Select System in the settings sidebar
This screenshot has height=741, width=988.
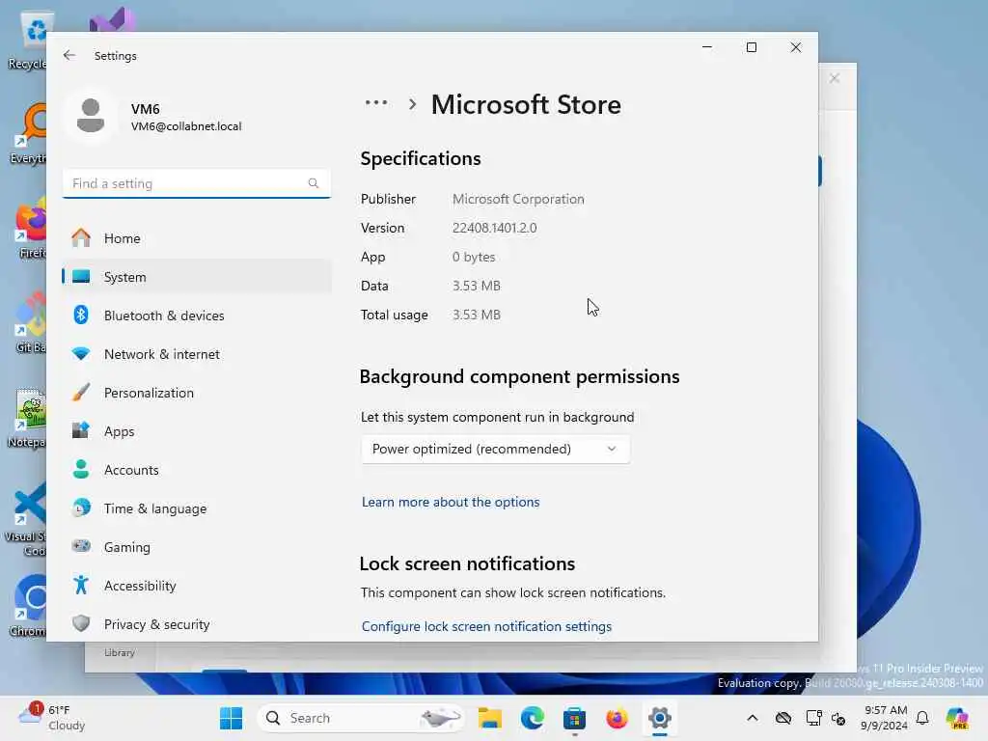[197, 277]
